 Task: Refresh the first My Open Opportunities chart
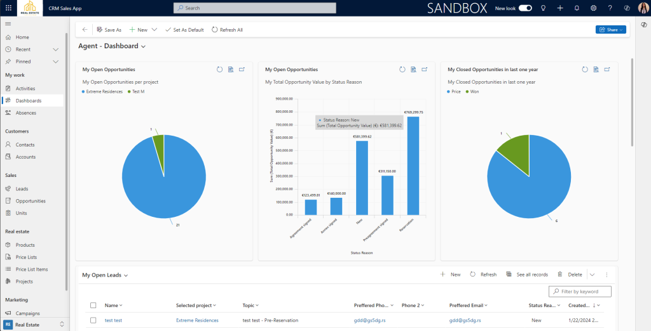coord(220,70)
